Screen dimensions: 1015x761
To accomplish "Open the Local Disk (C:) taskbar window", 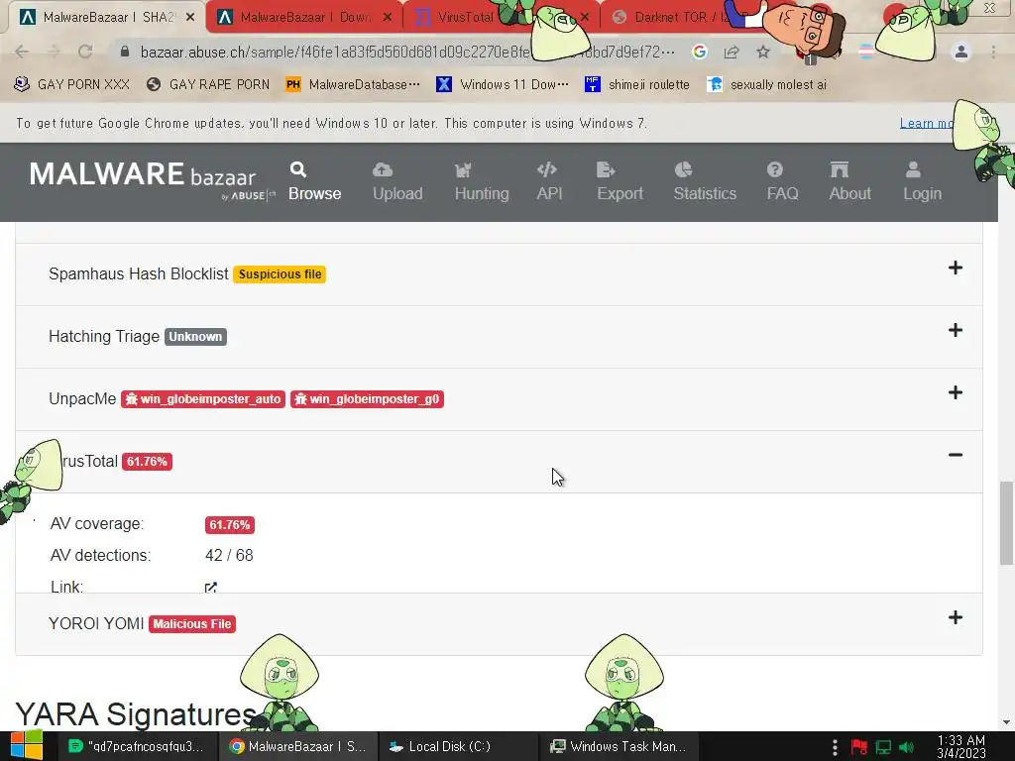I will (x=456, y=746).
